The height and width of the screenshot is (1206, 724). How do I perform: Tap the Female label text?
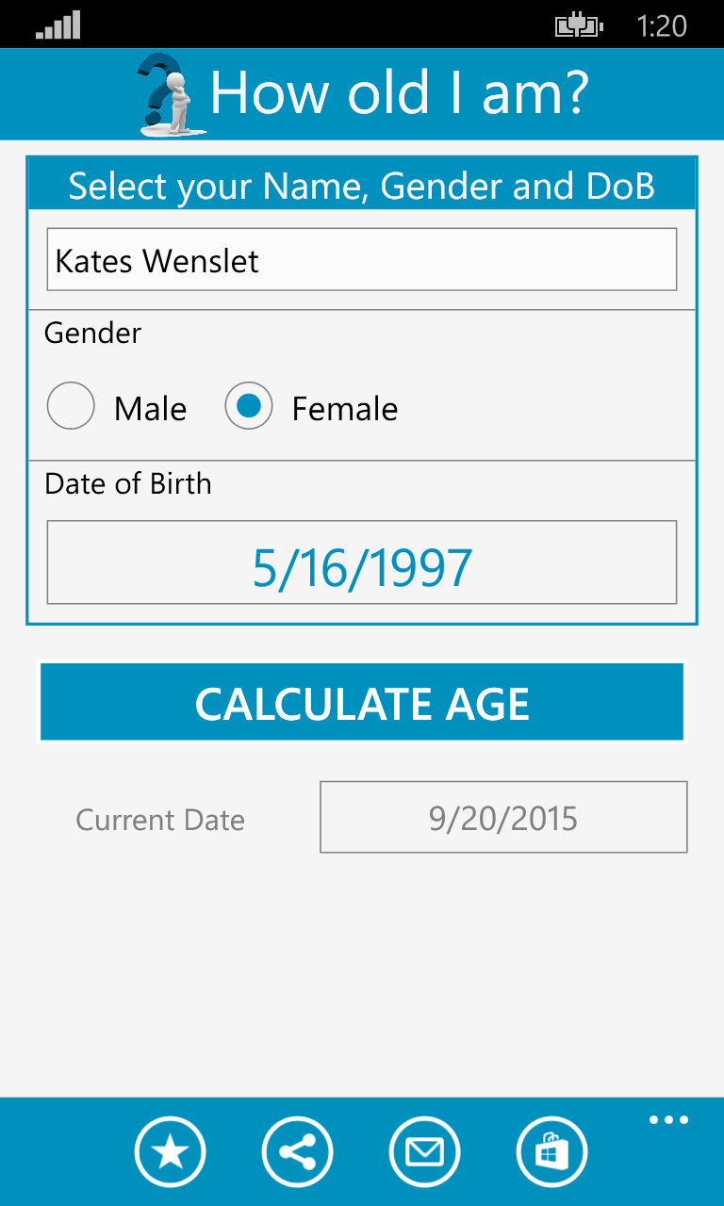pos(345,409)
